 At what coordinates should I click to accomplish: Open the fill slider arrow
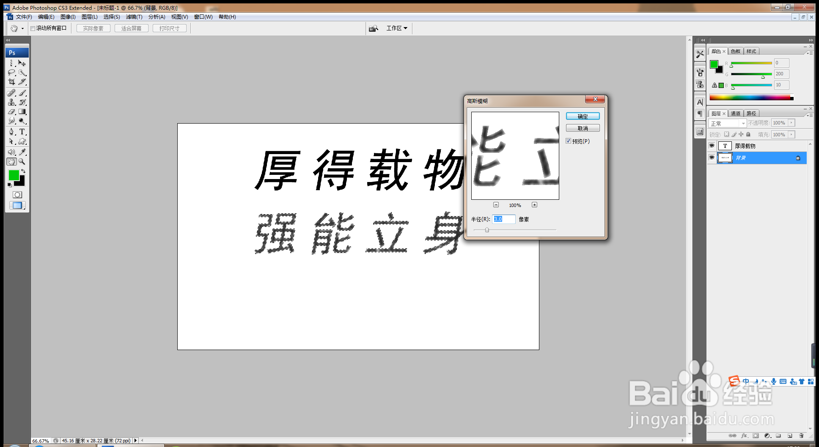click(x=792, y=135)
